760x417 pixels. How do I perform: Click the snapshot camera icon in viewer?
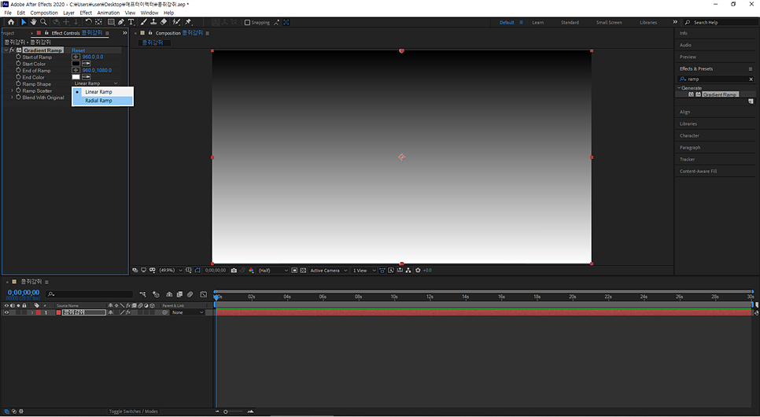pyautogui.click(x=234, y=271)
